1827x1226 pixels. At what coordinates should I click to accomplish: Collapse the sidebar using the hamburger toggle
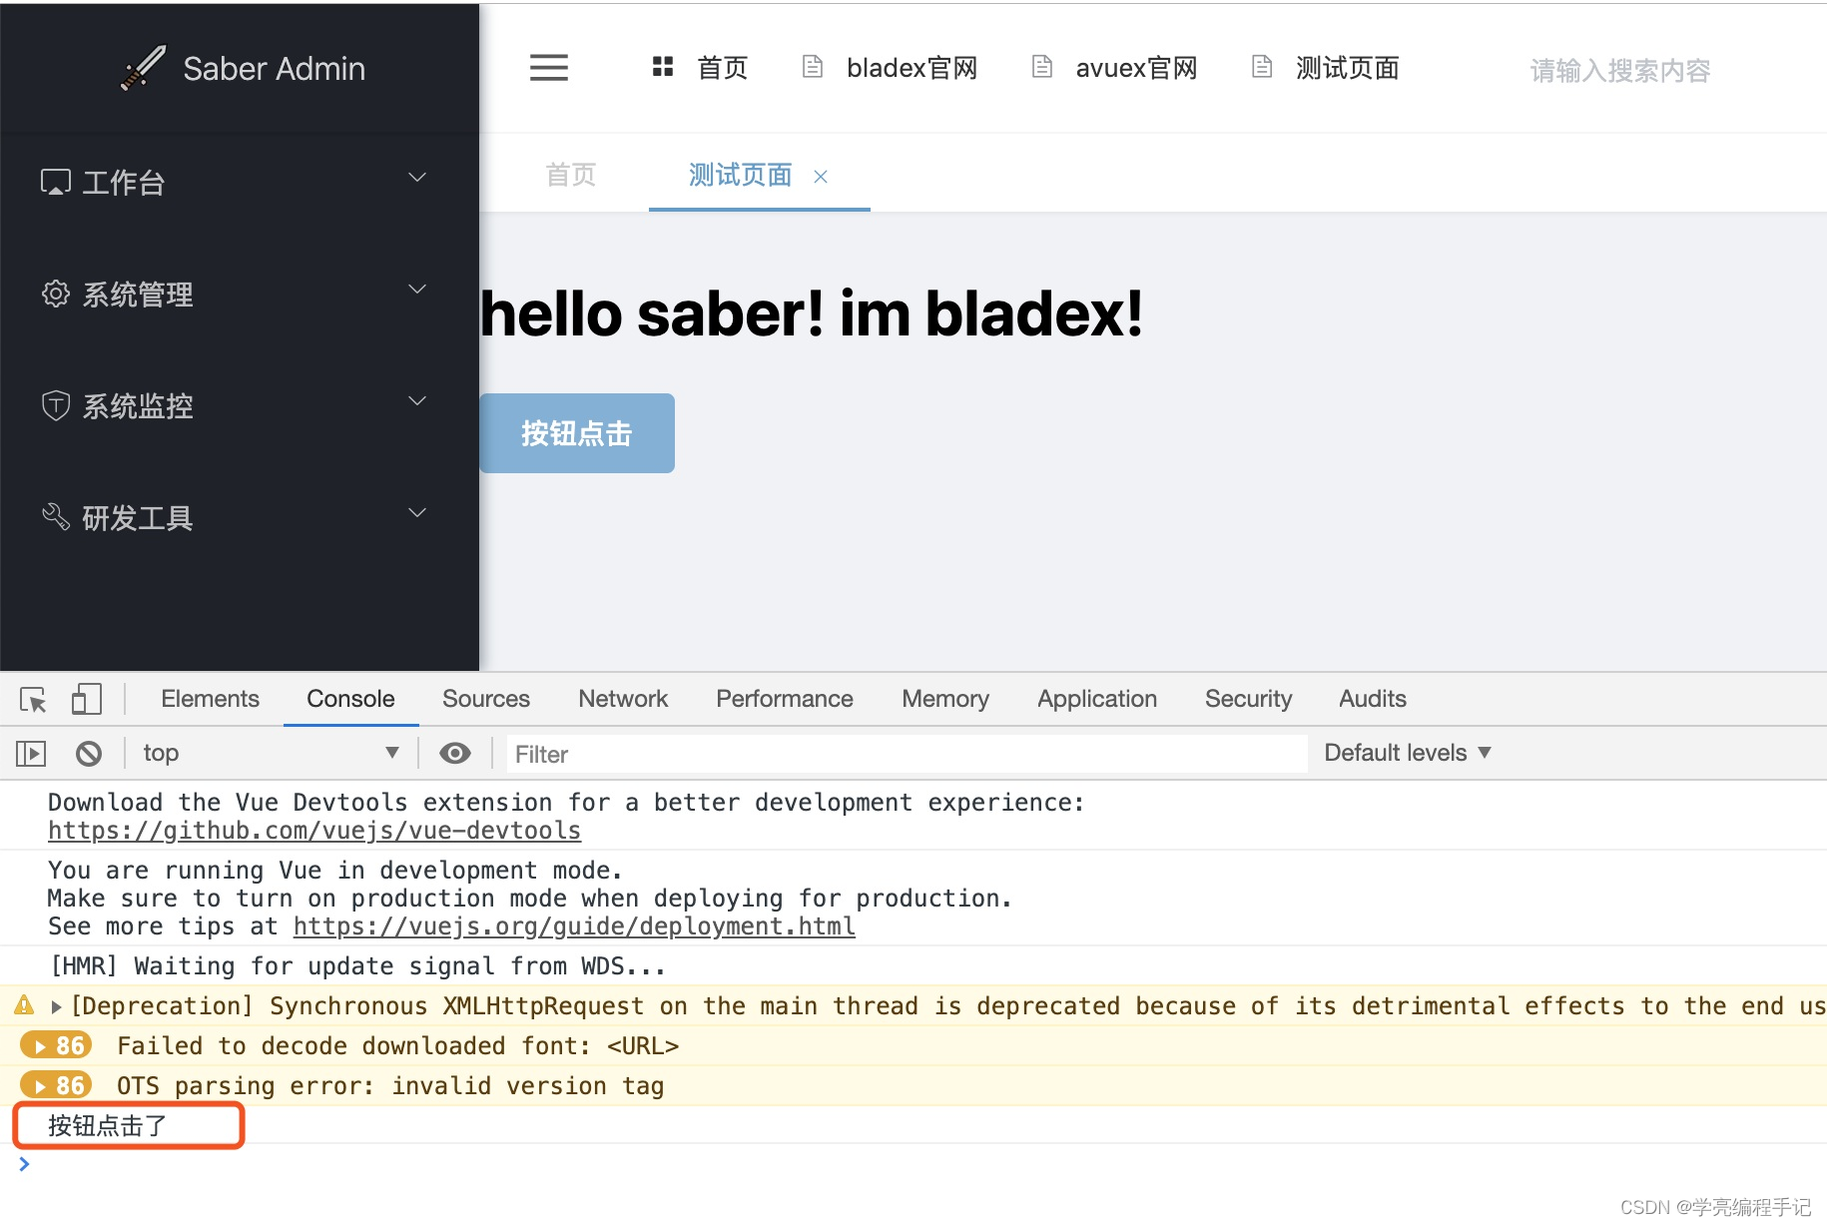[x=548, y=67]
